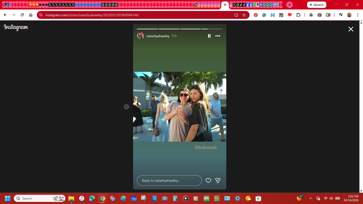This screenshot has height=204, width=363.
Task: Open the reading list book icon
Action: [x=328, y=15]
